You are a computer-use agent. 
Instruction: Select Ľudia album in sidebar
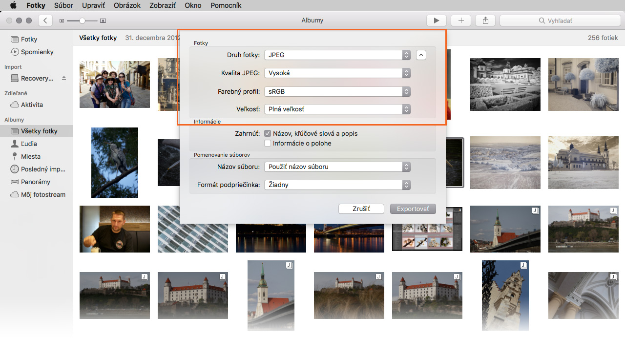click(29, 144)
